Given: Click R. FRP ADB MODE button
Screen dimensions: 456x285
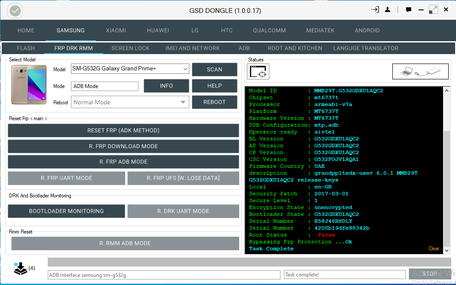Looking at the screenshot, I should pyautogui.click(x=123, y=162).
